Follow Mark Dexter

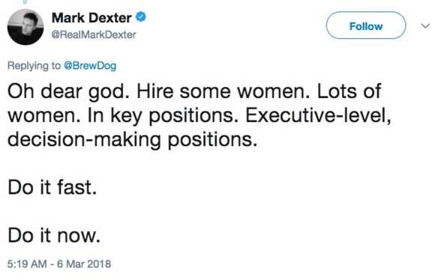click(x=366, y=25)
